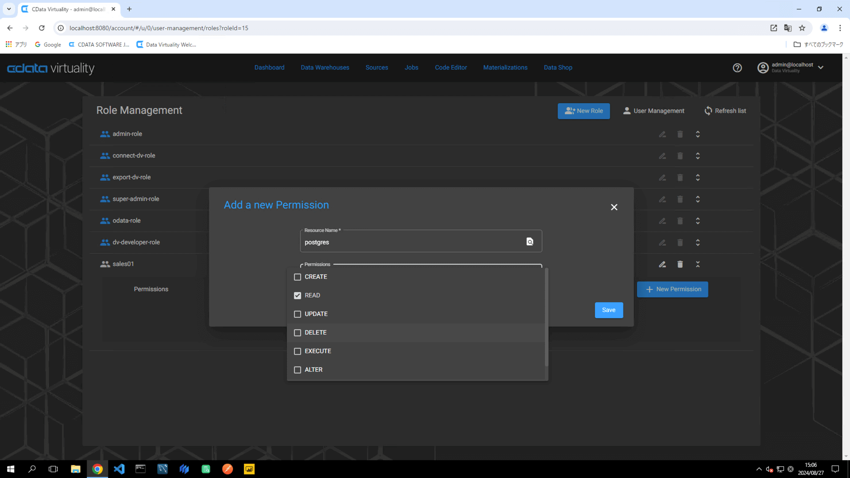Open the help question mark icon
Image resolution: width=850 pixels, height=478 pixels.
coord(737,68)
